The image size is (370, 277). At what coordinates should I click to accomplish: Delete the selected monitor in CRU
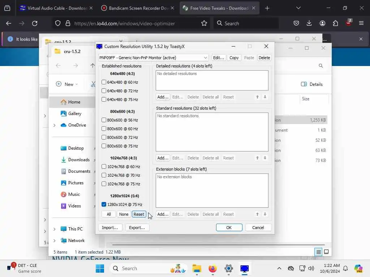pos(264,58)
